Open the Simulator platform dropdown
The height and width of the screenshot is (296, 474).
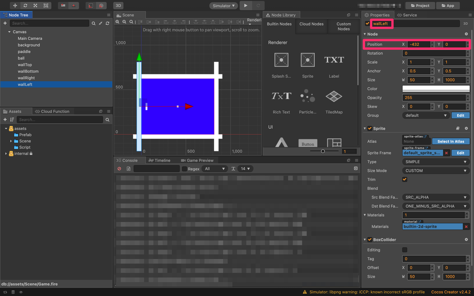[224, 6]
